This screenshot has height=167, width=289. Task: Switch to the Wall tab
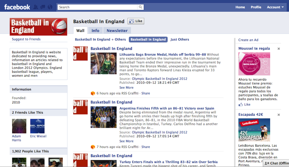click(80, 30)
